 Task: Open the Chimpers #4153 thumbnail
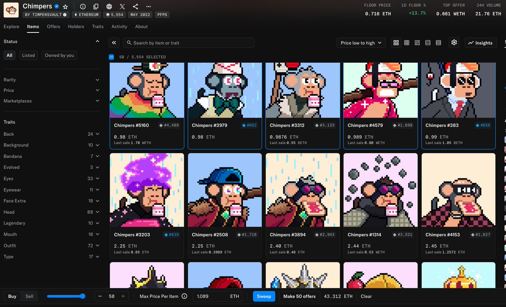click(x=458, y=190)
